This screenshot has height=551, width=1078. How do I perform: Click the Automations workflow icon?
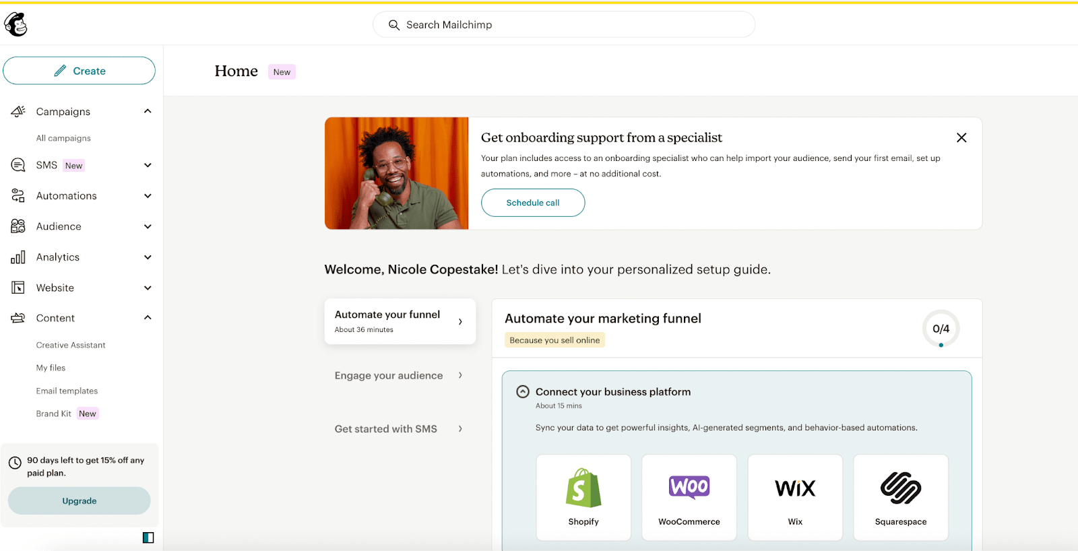18,196
